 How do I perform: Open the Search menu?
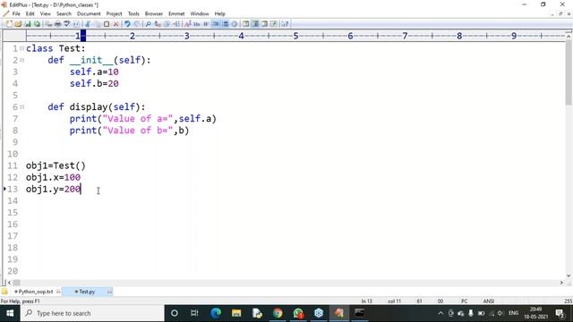pos(64,13)
